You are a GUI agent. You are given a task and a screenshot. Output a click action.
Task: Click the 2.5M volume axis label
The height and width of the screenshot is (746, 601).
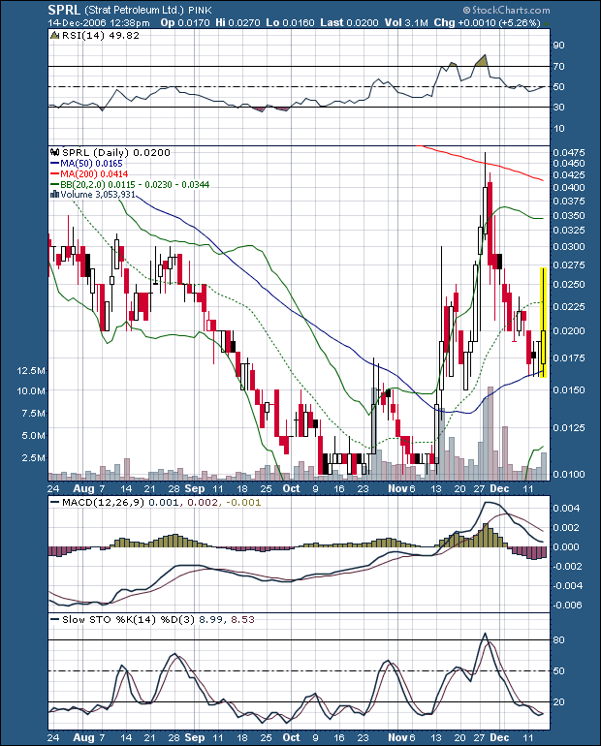pos(33,458)
